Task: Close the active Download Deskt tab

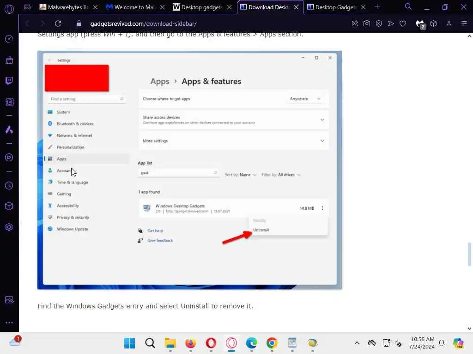Action: tap(296, 7)
